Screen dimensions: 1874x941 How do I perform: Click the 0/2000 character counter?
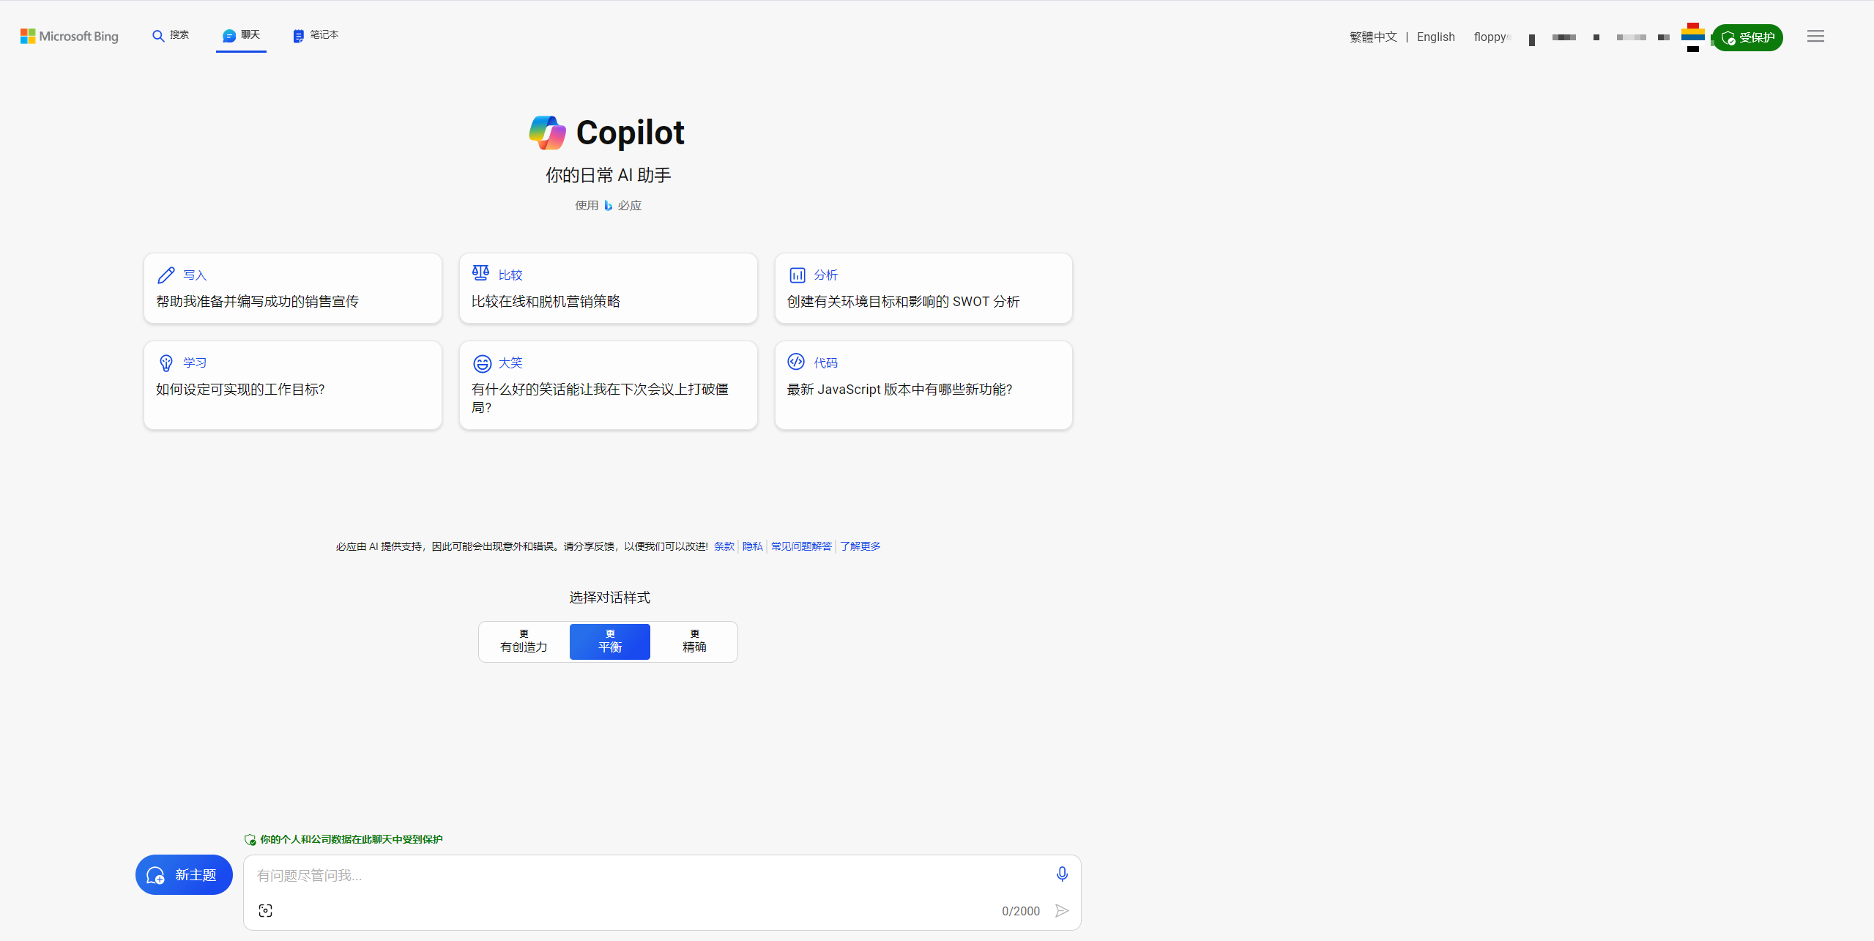click(x=1020, y=910)
